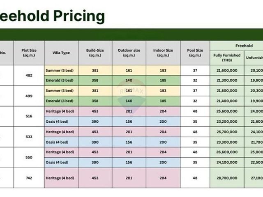Click the Outdoor size column header
The width and height of the screenshot is (263, 197).
click(x=129, y=53)
